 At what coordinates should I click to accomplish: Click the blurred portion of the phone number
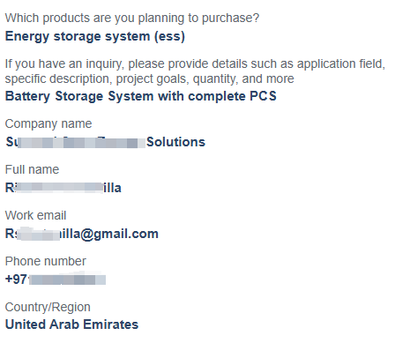pyautogui.click(x=67, y=280)
